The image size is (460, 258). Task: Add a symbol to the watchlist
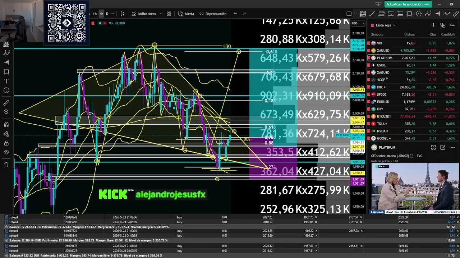coord(433,25)
